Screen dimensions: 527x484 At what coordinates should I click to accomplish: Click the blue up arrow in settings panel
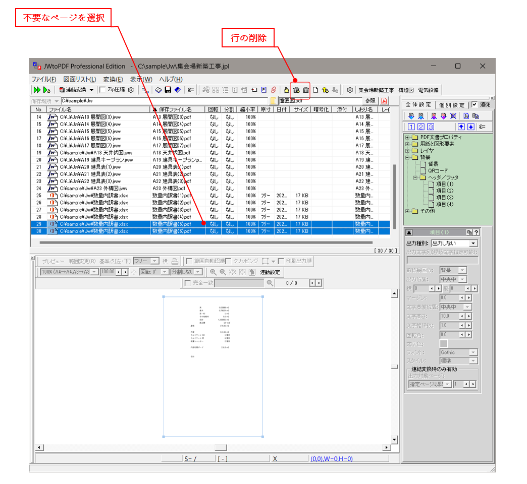(x=461, y=127)
